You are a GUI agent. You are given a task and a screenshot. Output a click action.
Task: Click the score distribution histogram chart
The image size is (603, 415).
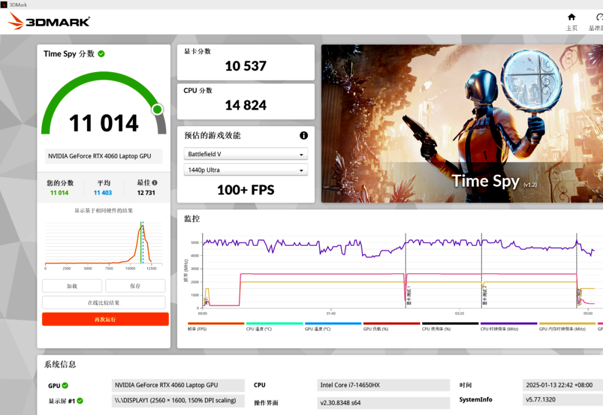pos(104,244)
